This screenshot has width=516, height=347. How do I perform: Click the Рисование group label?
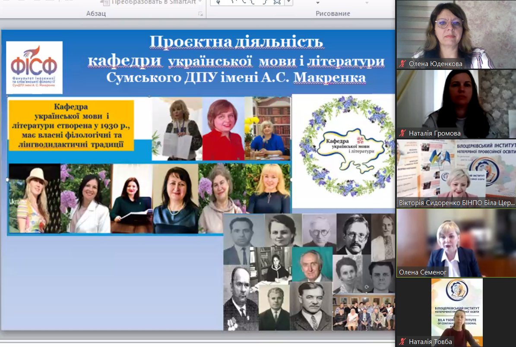332,14
